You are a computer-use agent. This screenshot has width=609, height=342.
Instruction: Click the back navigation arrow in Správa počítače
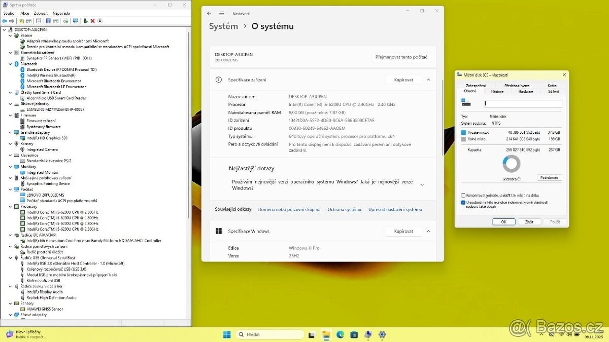coord(5,21)
